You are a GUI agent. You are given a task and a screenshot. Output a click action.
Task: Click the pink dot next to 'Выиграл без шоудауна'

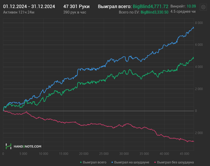click(155, 162)
